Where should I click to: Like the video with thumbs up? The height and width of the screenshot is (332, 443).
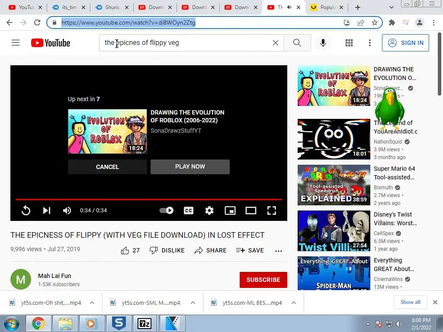coord(130,250)
